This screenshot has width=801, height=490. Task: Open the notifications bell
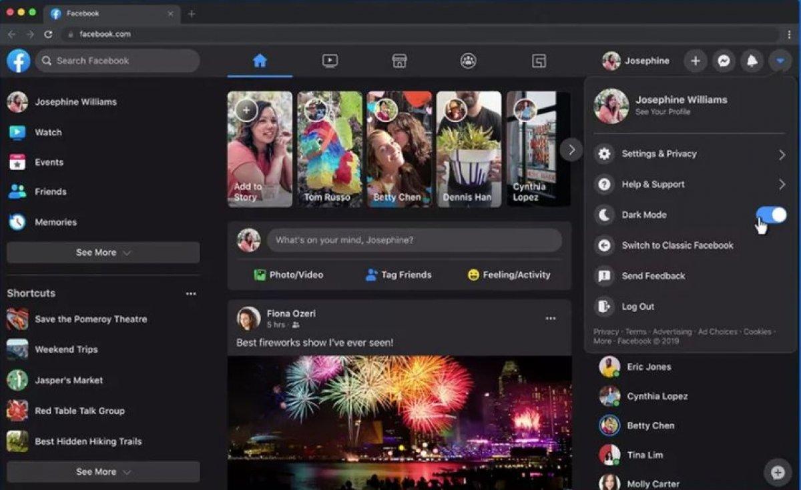coord(752,61)
